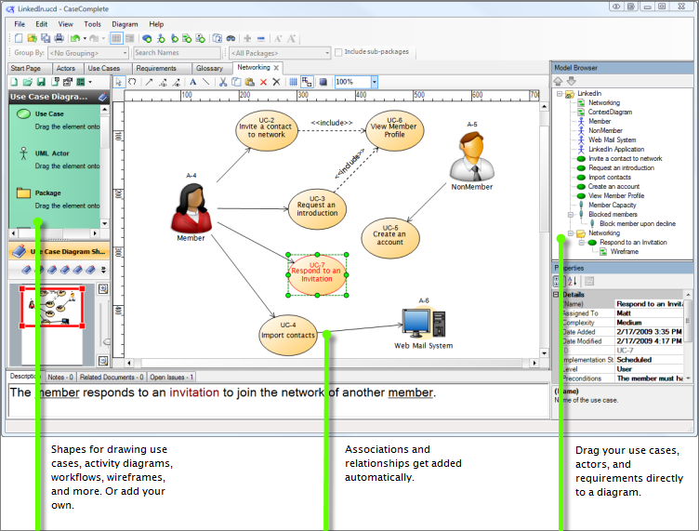The width and height of the screenshot is (699, 531).
Task: Close the Networking diagram tab
Action: (x=276, y=68)
